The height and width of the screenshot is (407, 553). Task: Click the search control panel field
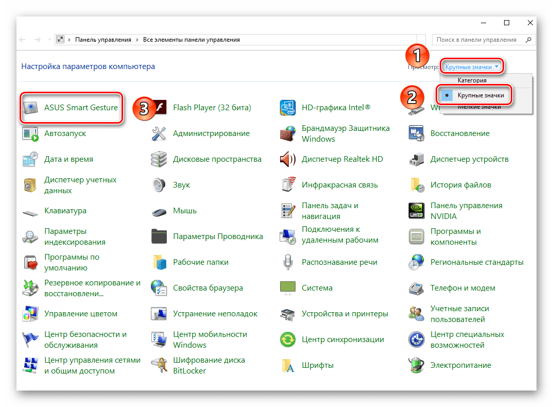(476, 40)
